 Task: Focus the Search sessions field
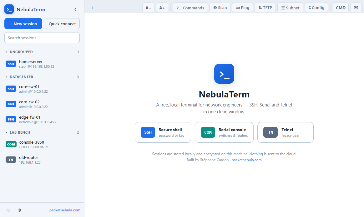42,37
